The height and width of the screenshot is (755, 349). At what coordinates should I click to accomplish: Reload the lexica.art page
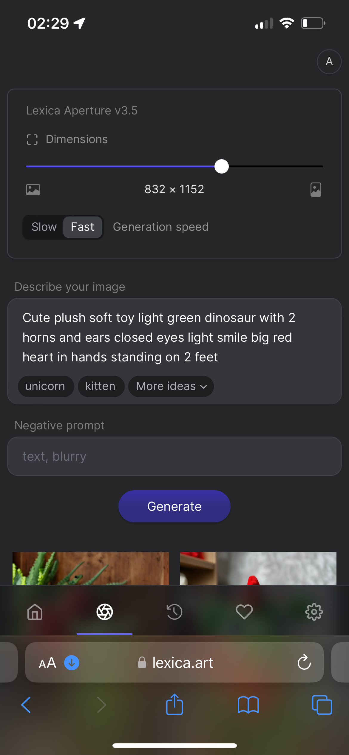pos(304,662)
